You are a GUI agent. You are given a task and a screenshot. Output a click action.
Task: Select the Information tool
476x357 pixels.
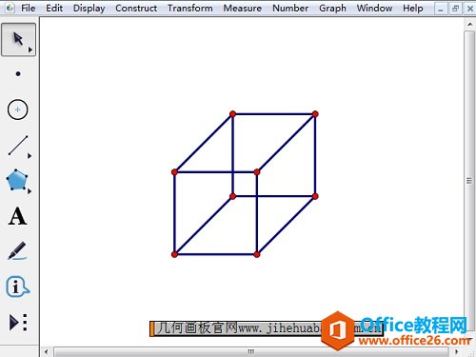pyautogui.click(x=18, y=287)
